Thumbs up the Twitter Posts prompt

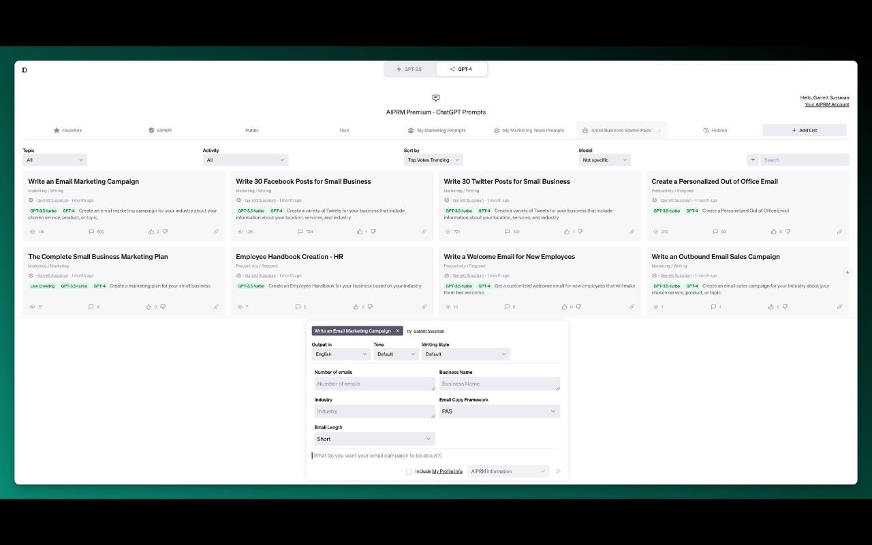pyautogui.click(x=567, y=232)
